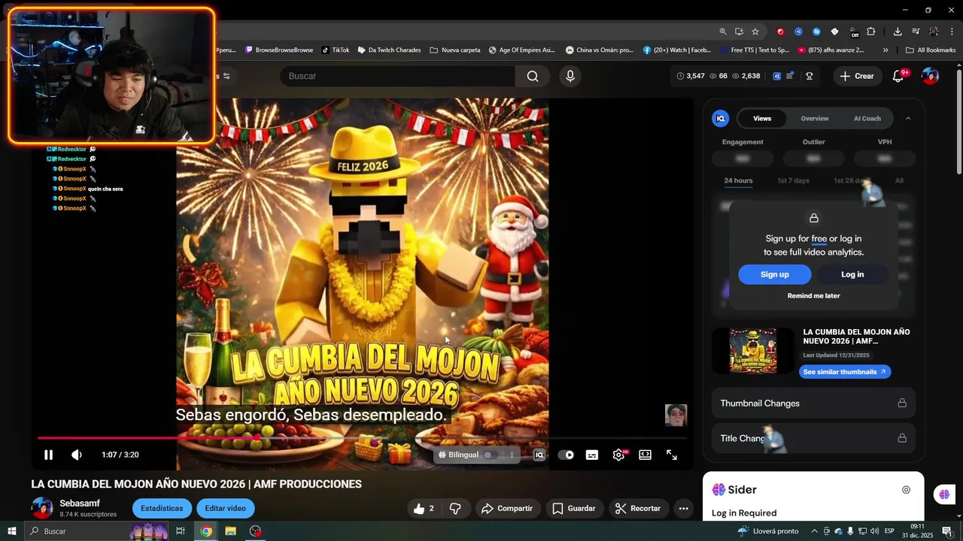
Task: Collapse the IQ panel with the chevron
Action: pos(908,118)
